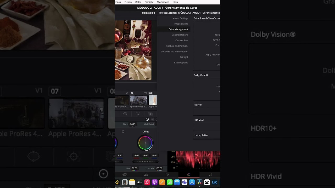
Task: Adjust the Offset color wheel
Action: click(145, 143)
